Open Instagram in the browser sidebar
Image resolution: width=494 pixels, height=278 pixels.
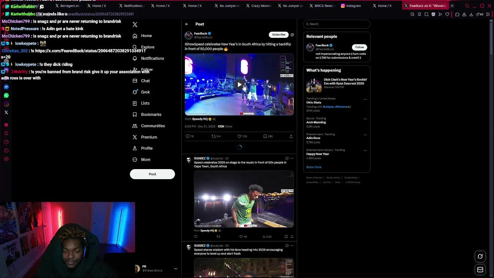[6, 104]
